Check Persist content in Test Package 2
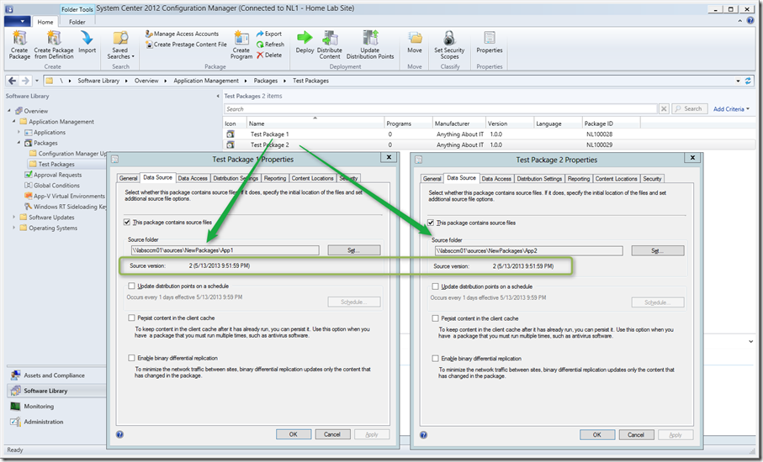 [x=435, y=318]
